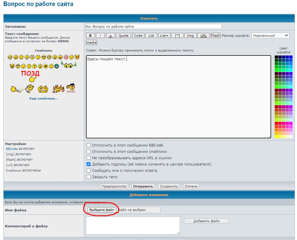Click the 'Заголовок' subject input field
Viewport: 297px width, 240px height.
point(153,27)
